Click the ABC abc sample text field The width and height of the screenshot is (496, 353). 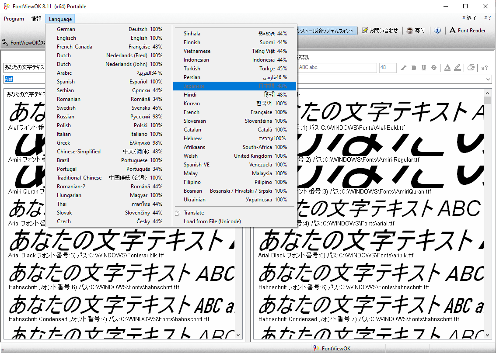pos(337,68)
